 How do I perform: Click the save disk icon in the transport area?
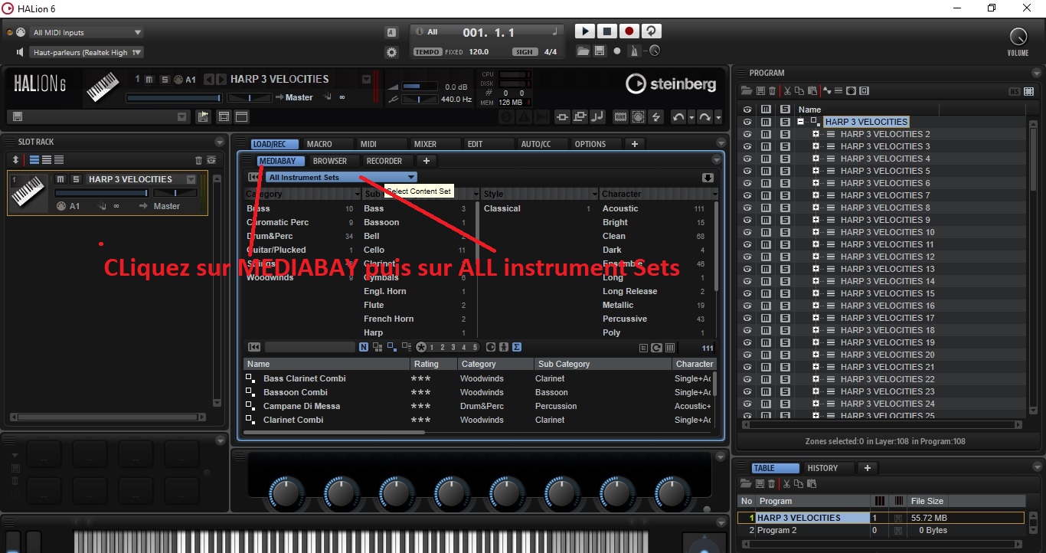point(600,51)
